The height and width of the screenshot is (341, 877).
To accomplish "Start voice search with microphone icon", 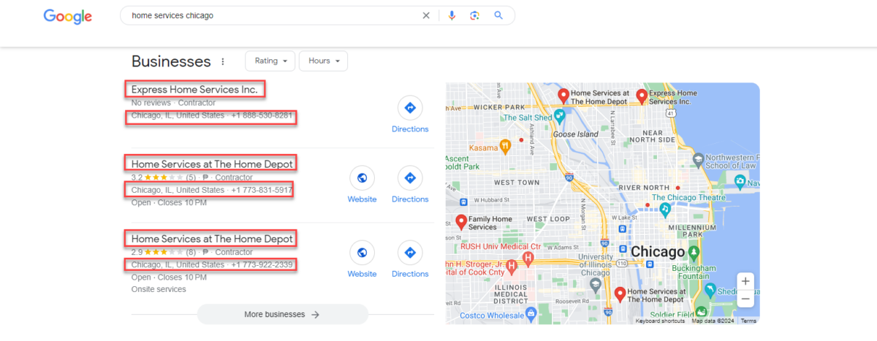I will coord(452,15).
